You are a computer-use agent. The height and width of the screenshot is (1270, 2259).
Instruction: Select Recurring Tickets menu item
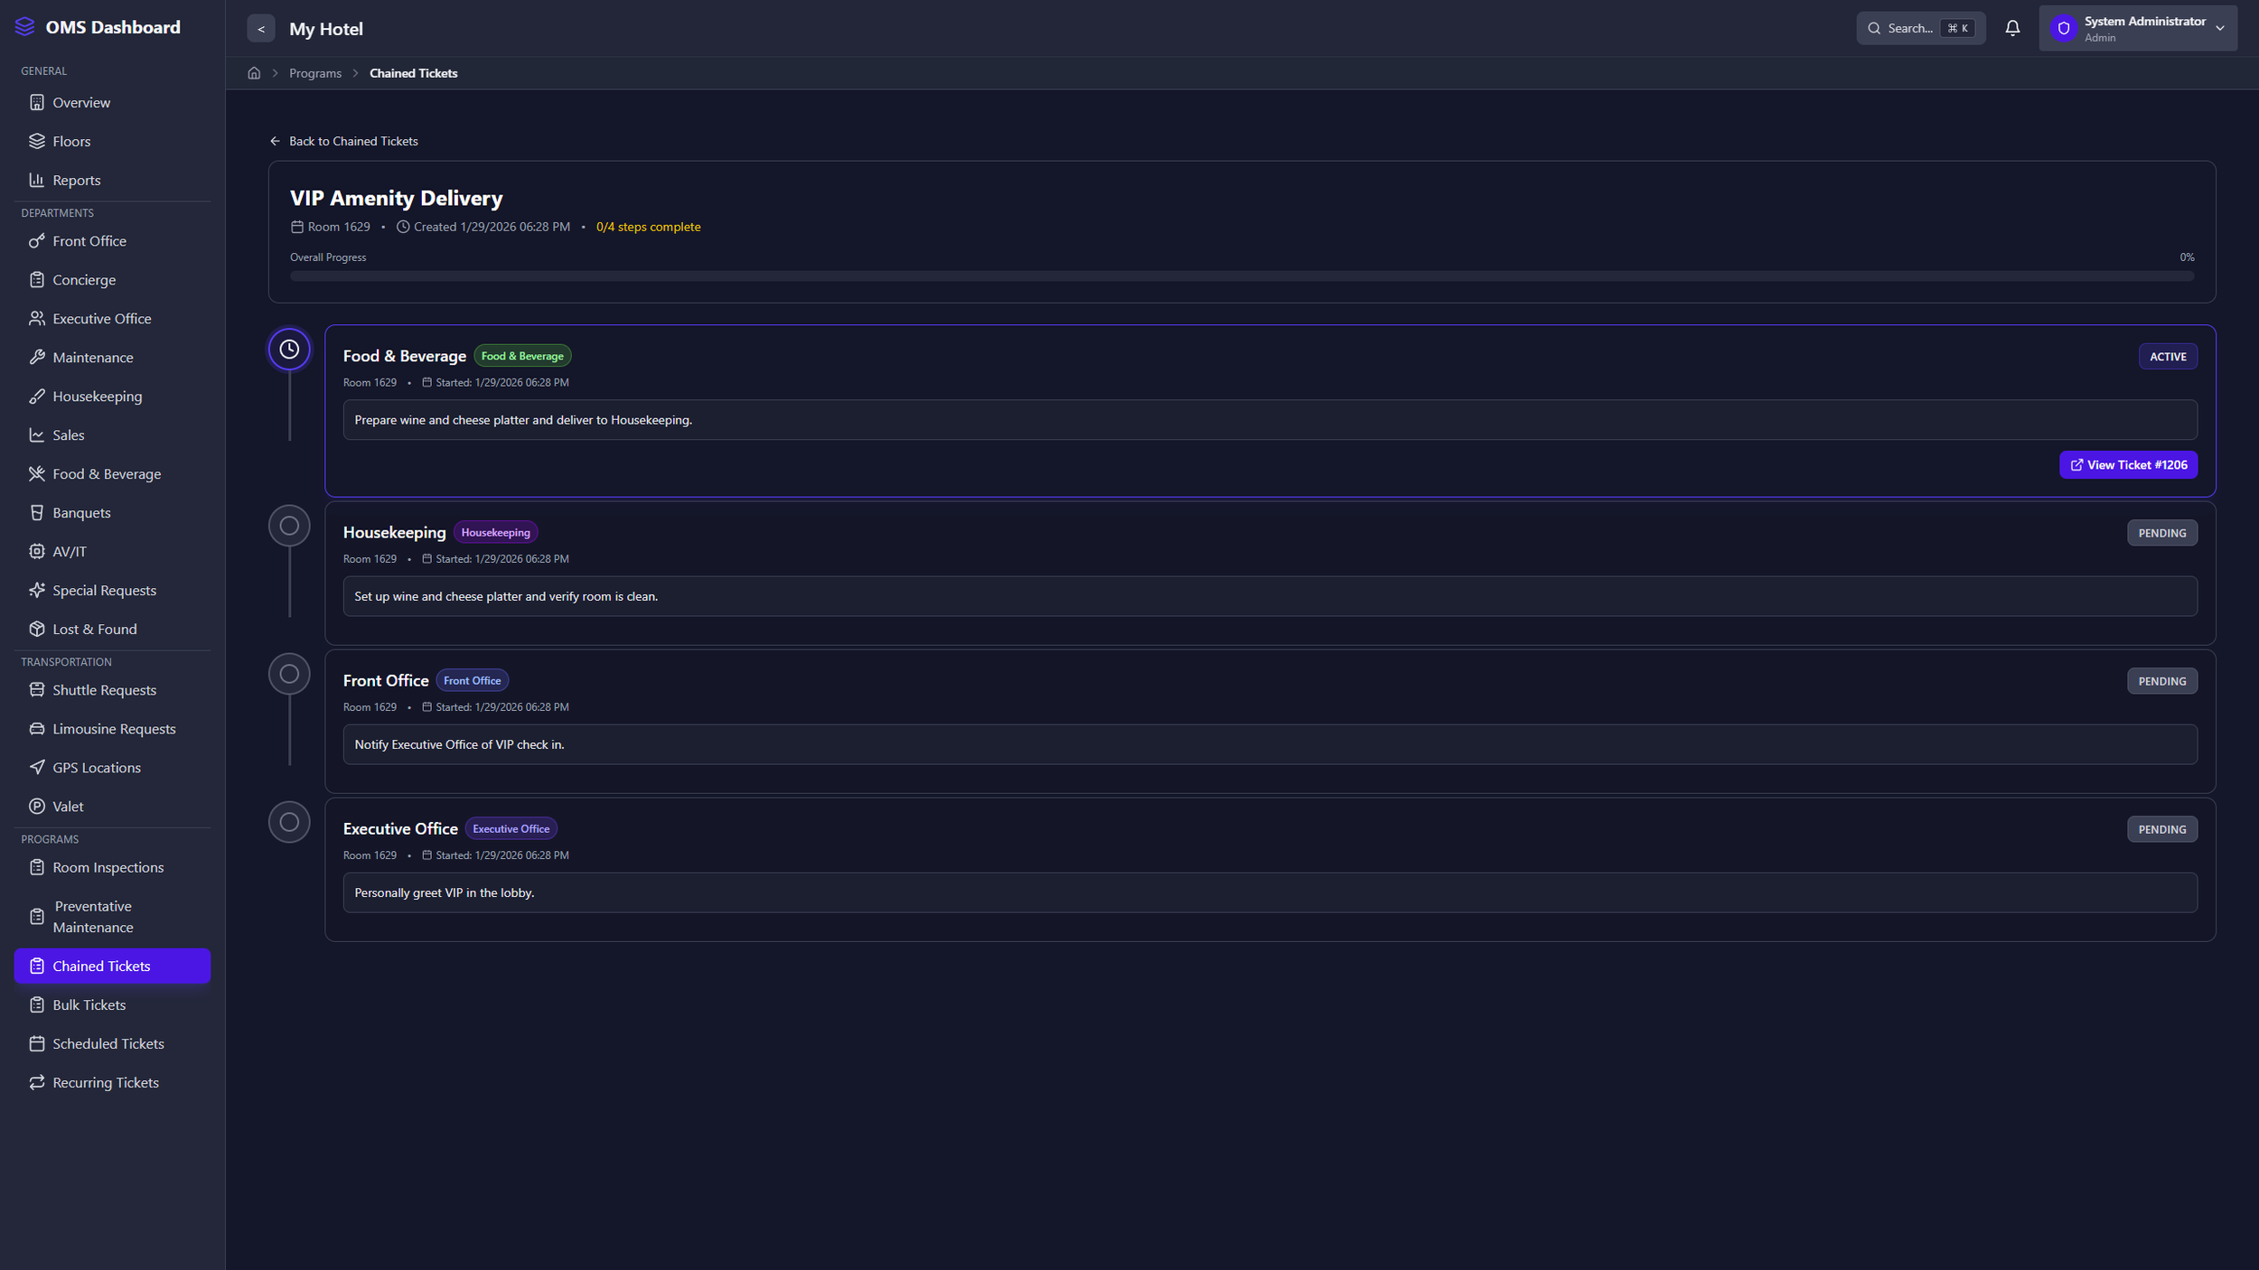(105, 1083)
